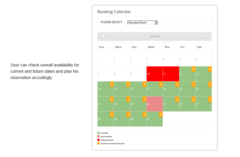This screenshot has height=157, width=240.
Task: Choose July 30 in the calendar
Action: pyautogui.click(x=138, y=119)
